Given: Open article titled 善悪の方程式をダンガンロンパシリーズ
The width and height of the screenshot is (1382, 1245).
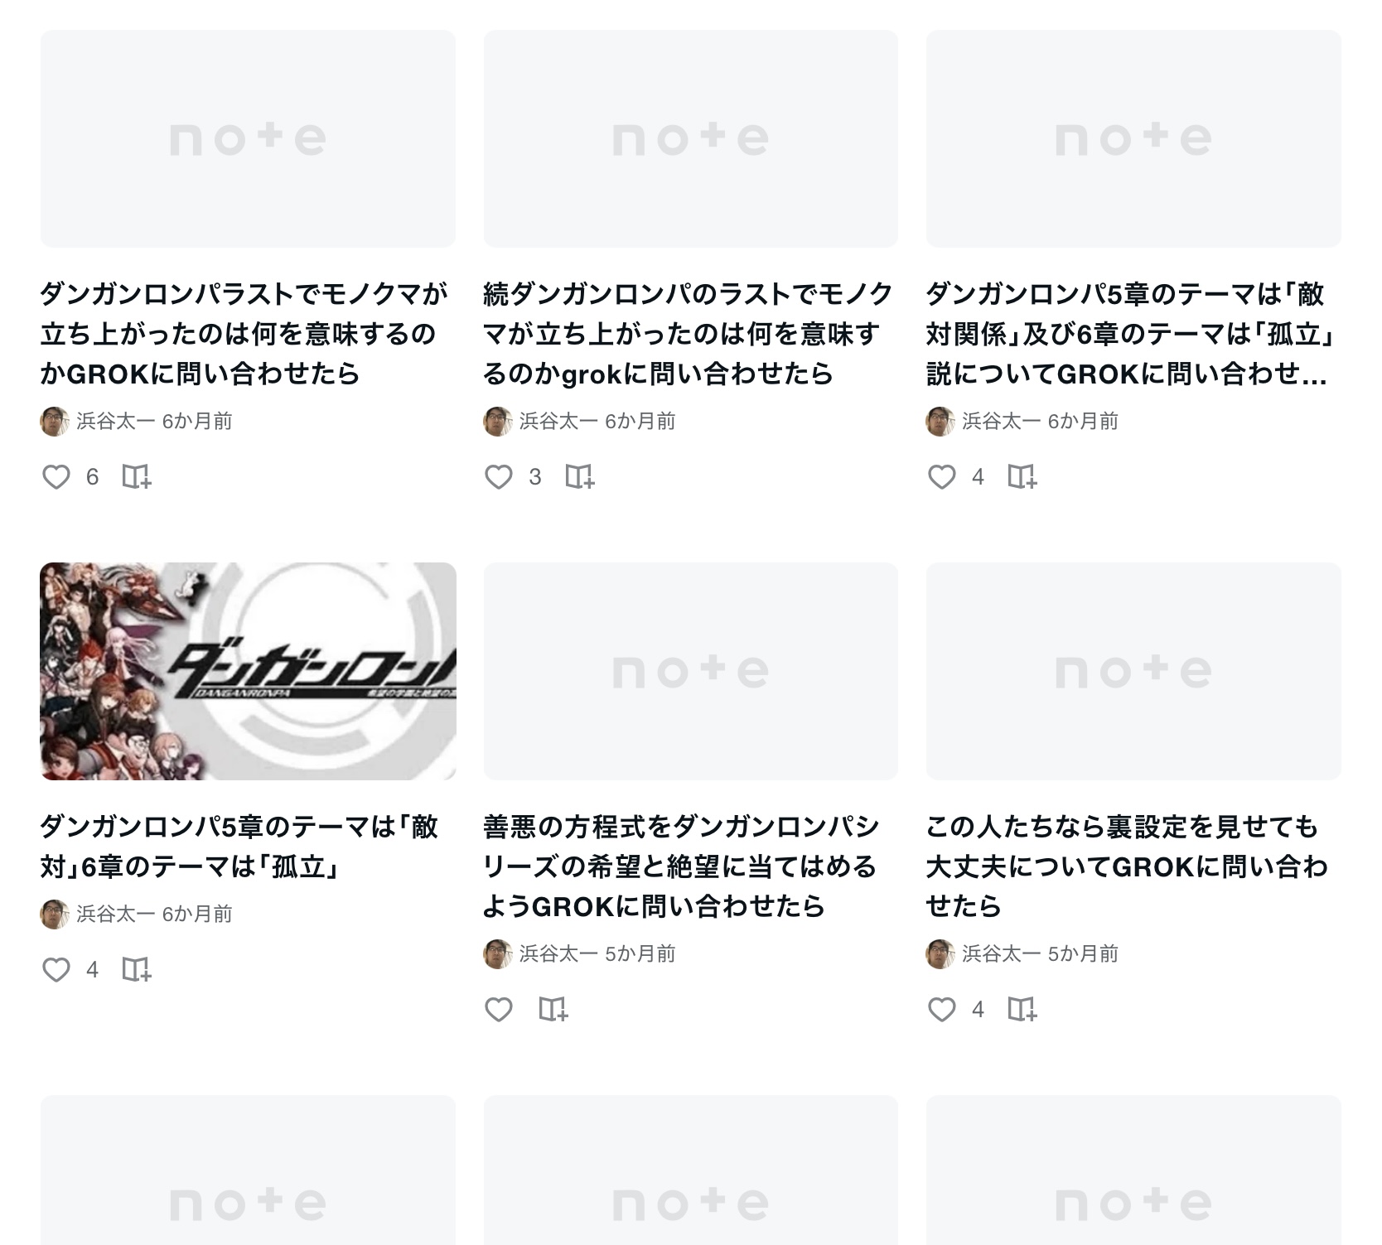Looking at the screenshot, I should click(x=681, y=866).
